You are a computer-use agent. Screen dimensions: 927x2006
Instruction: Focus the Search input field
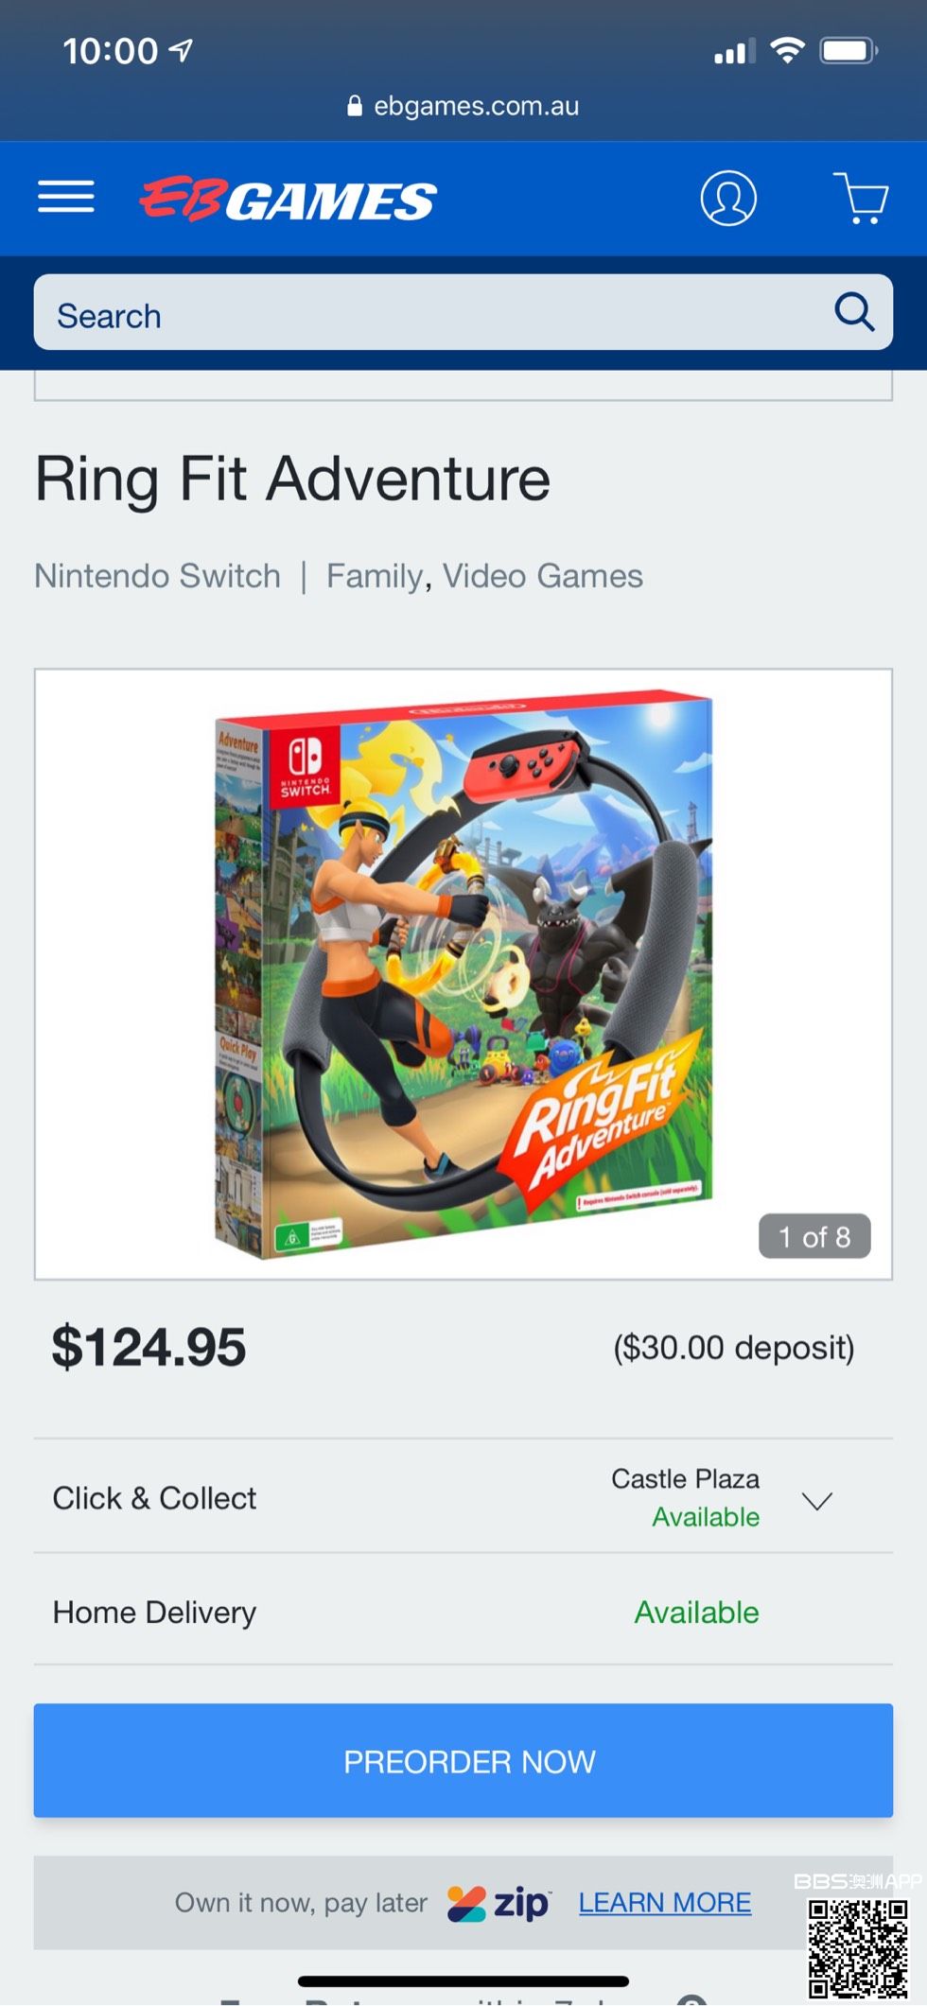pyautogui.click(x=426, y=314)
